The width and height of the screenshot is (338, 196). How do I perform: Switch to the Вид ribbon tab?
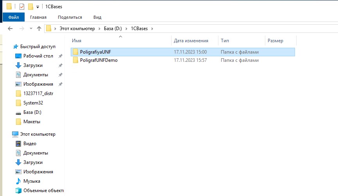97,17
